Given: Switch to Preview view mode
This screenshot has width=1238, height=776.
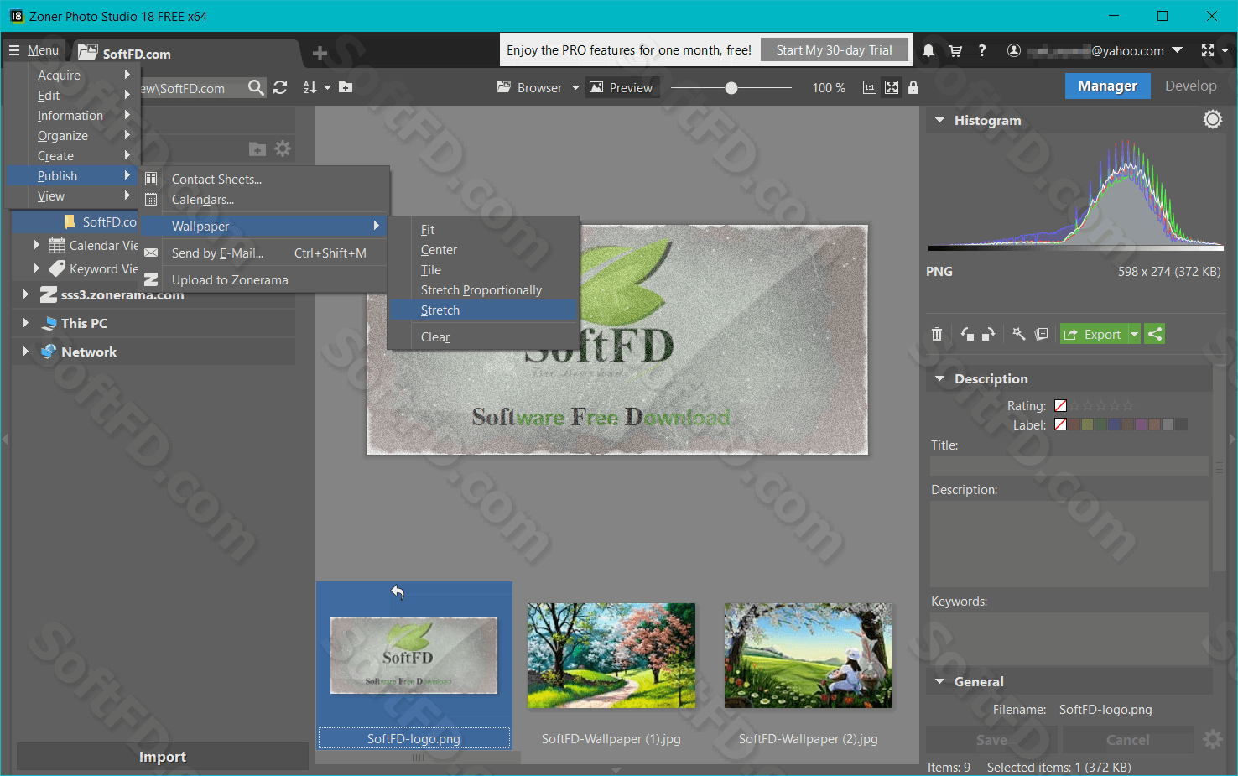Looking at the screenshot, I should click(x=621, y=87).
